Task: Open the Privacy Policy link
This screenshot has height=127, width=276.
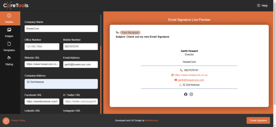Action: click(x=18, y=121)
